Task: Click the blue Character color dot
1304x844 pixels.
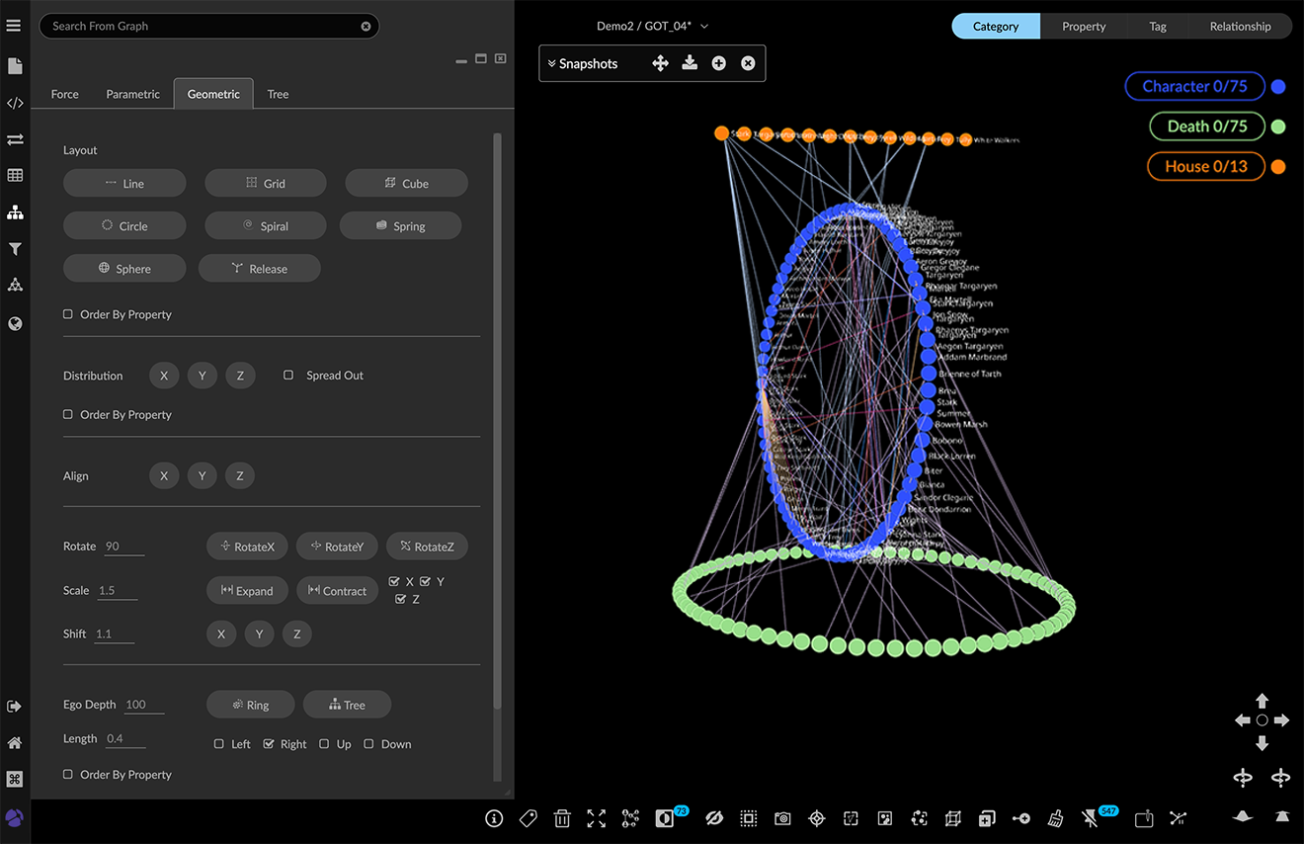Action: point(1278,87)
